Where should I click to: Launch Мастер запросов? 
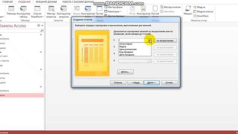51,12
